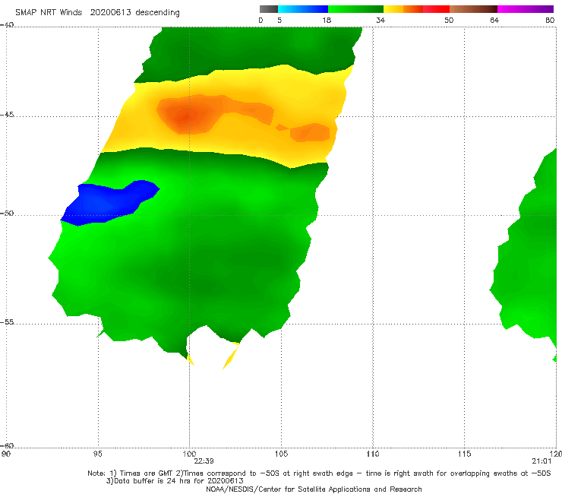Click the colorbar label '64'

click(x=494, y=20)
